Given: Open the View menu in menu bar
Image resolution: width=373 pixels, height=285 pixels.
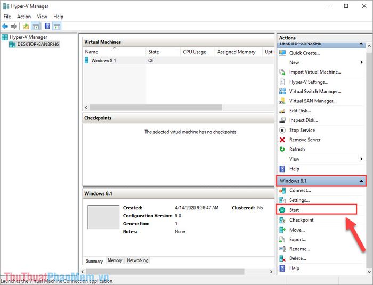Looking at the screenshot, I should point(42,17).
